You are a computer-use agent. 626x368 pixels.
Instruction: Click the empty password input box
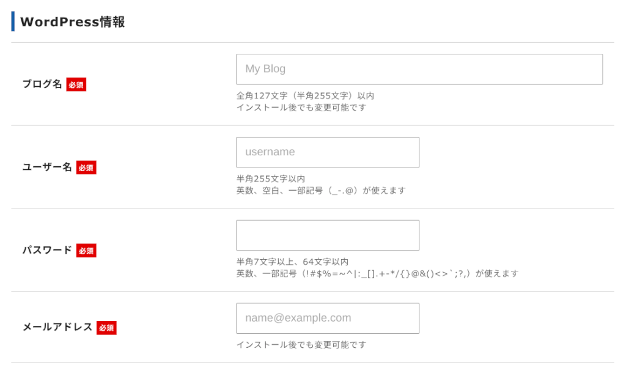[x=327, y=235]
